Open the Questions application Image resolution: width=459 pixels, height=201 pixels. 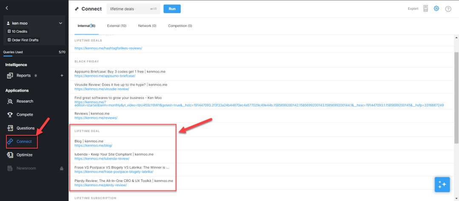[25, 128]
